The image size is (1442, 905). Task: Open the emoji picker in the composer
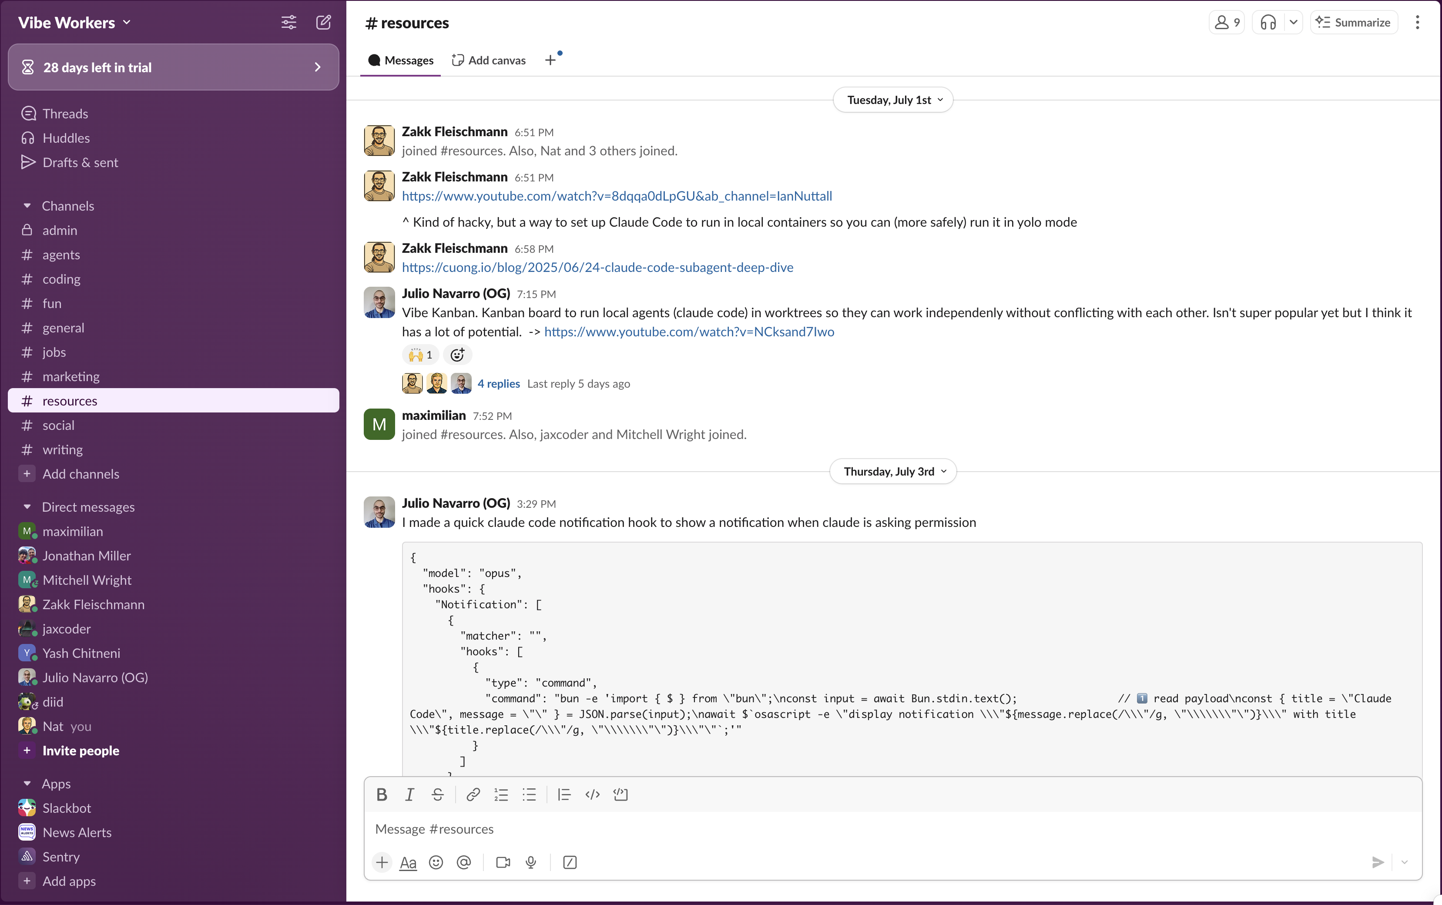pyautogui.click(x=435, y=862)
